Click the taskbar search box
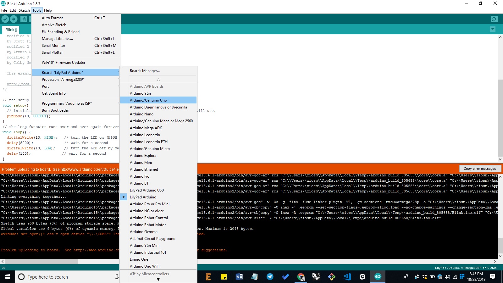The image size is (503, 283). (68, 277)
